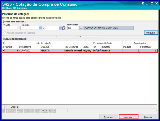Refresh grid data with curved arrow icon

43,111
